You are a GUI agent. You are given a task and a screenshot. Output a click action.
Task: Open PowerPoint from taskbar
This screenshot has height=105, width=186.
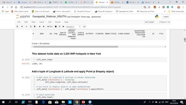tap(83, 102)
